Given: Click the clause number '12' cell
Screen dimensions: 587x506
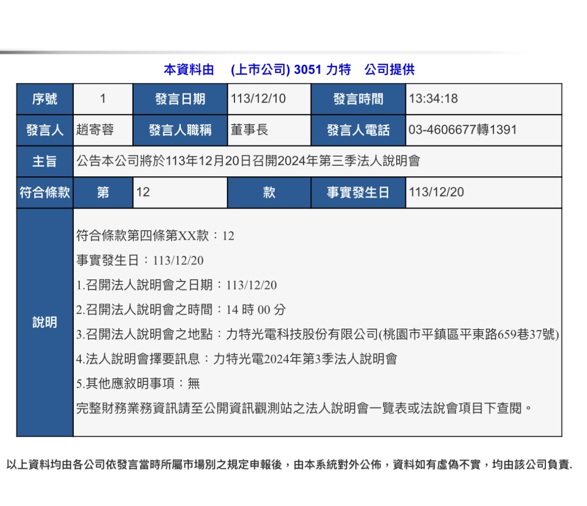Looking at the screenshot, I should 180,192.
